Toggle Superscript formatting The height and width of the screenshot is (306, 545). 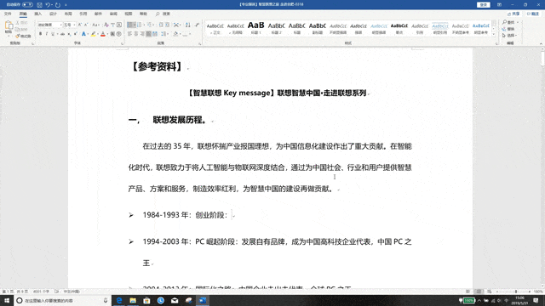(x=76, y=34)
